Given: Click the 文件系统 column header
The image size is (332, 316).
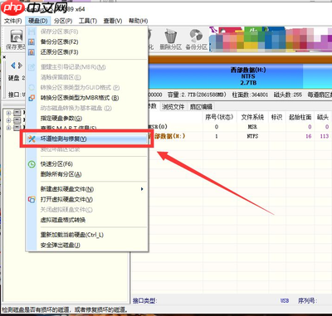Looking at the screenshot, I should (x=252, y=117).
